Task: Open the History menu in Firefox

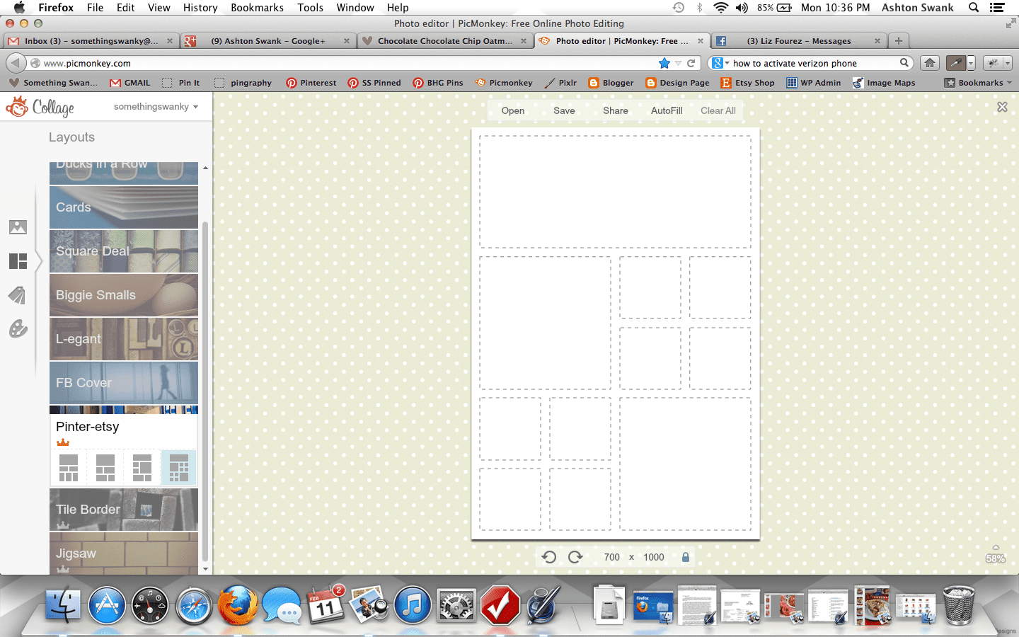Action: pos(200,8)
